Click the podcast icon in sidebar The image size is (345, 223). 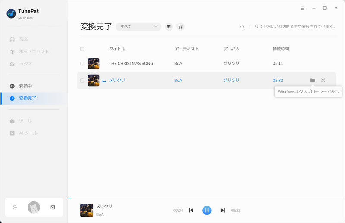(12, 52)
